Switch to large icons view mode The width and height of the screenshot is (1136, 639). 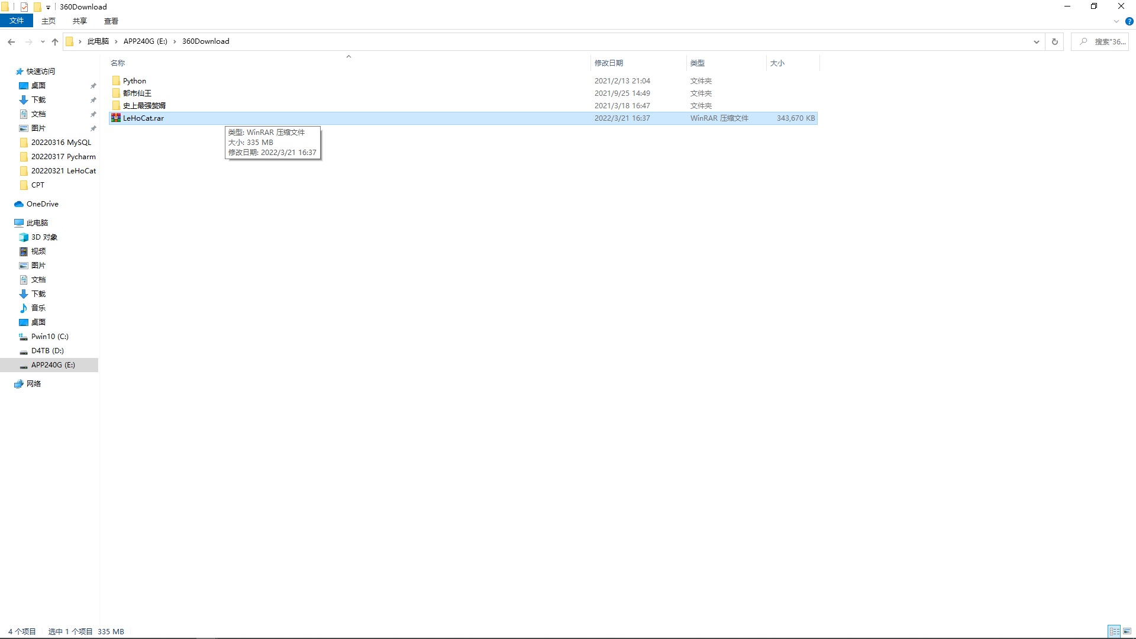point(1127,631)
